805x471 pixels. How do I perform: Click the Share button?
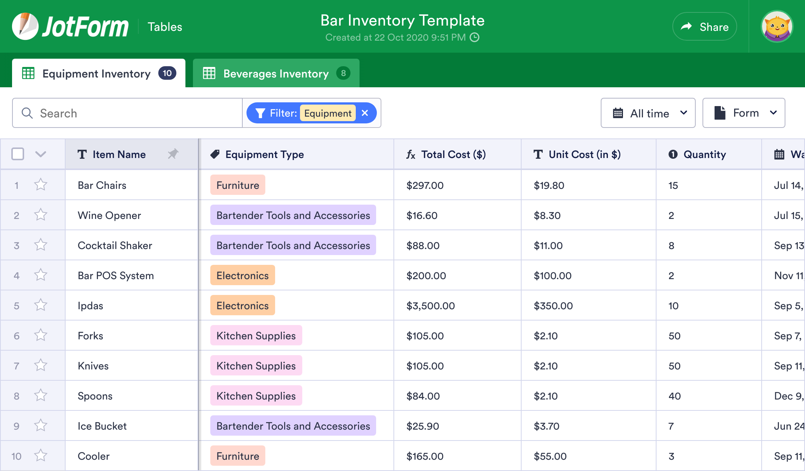(704, 26)
